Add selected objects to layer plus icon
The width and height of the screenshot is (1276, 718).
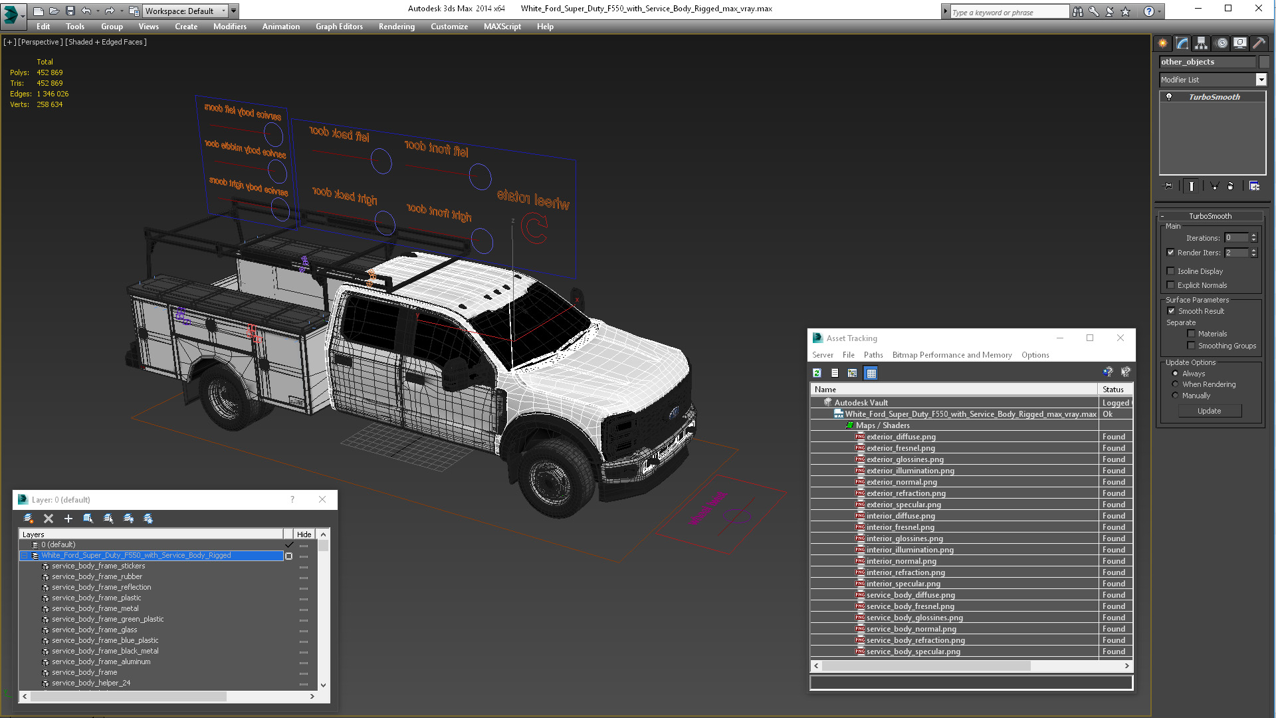(x=68, y=519)
